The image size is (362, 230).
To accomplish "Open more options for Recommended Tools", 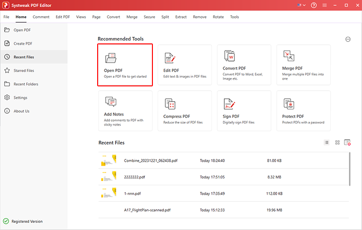I will 348,39.
